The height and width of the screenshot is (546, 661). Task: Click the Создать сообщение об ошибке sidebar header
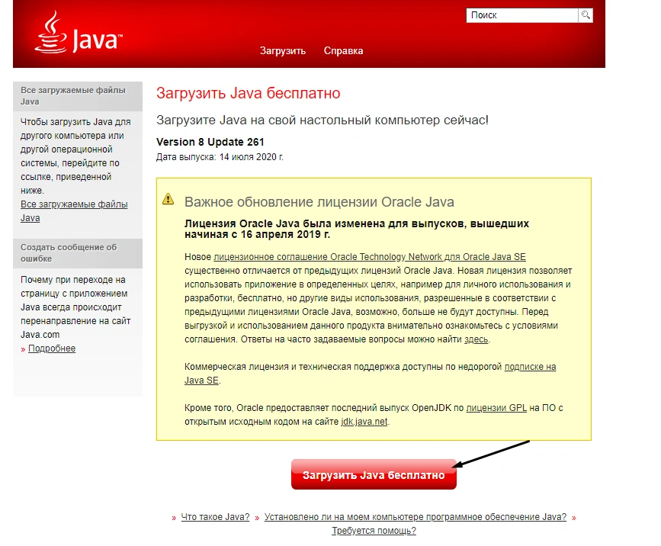pos(69,253)
